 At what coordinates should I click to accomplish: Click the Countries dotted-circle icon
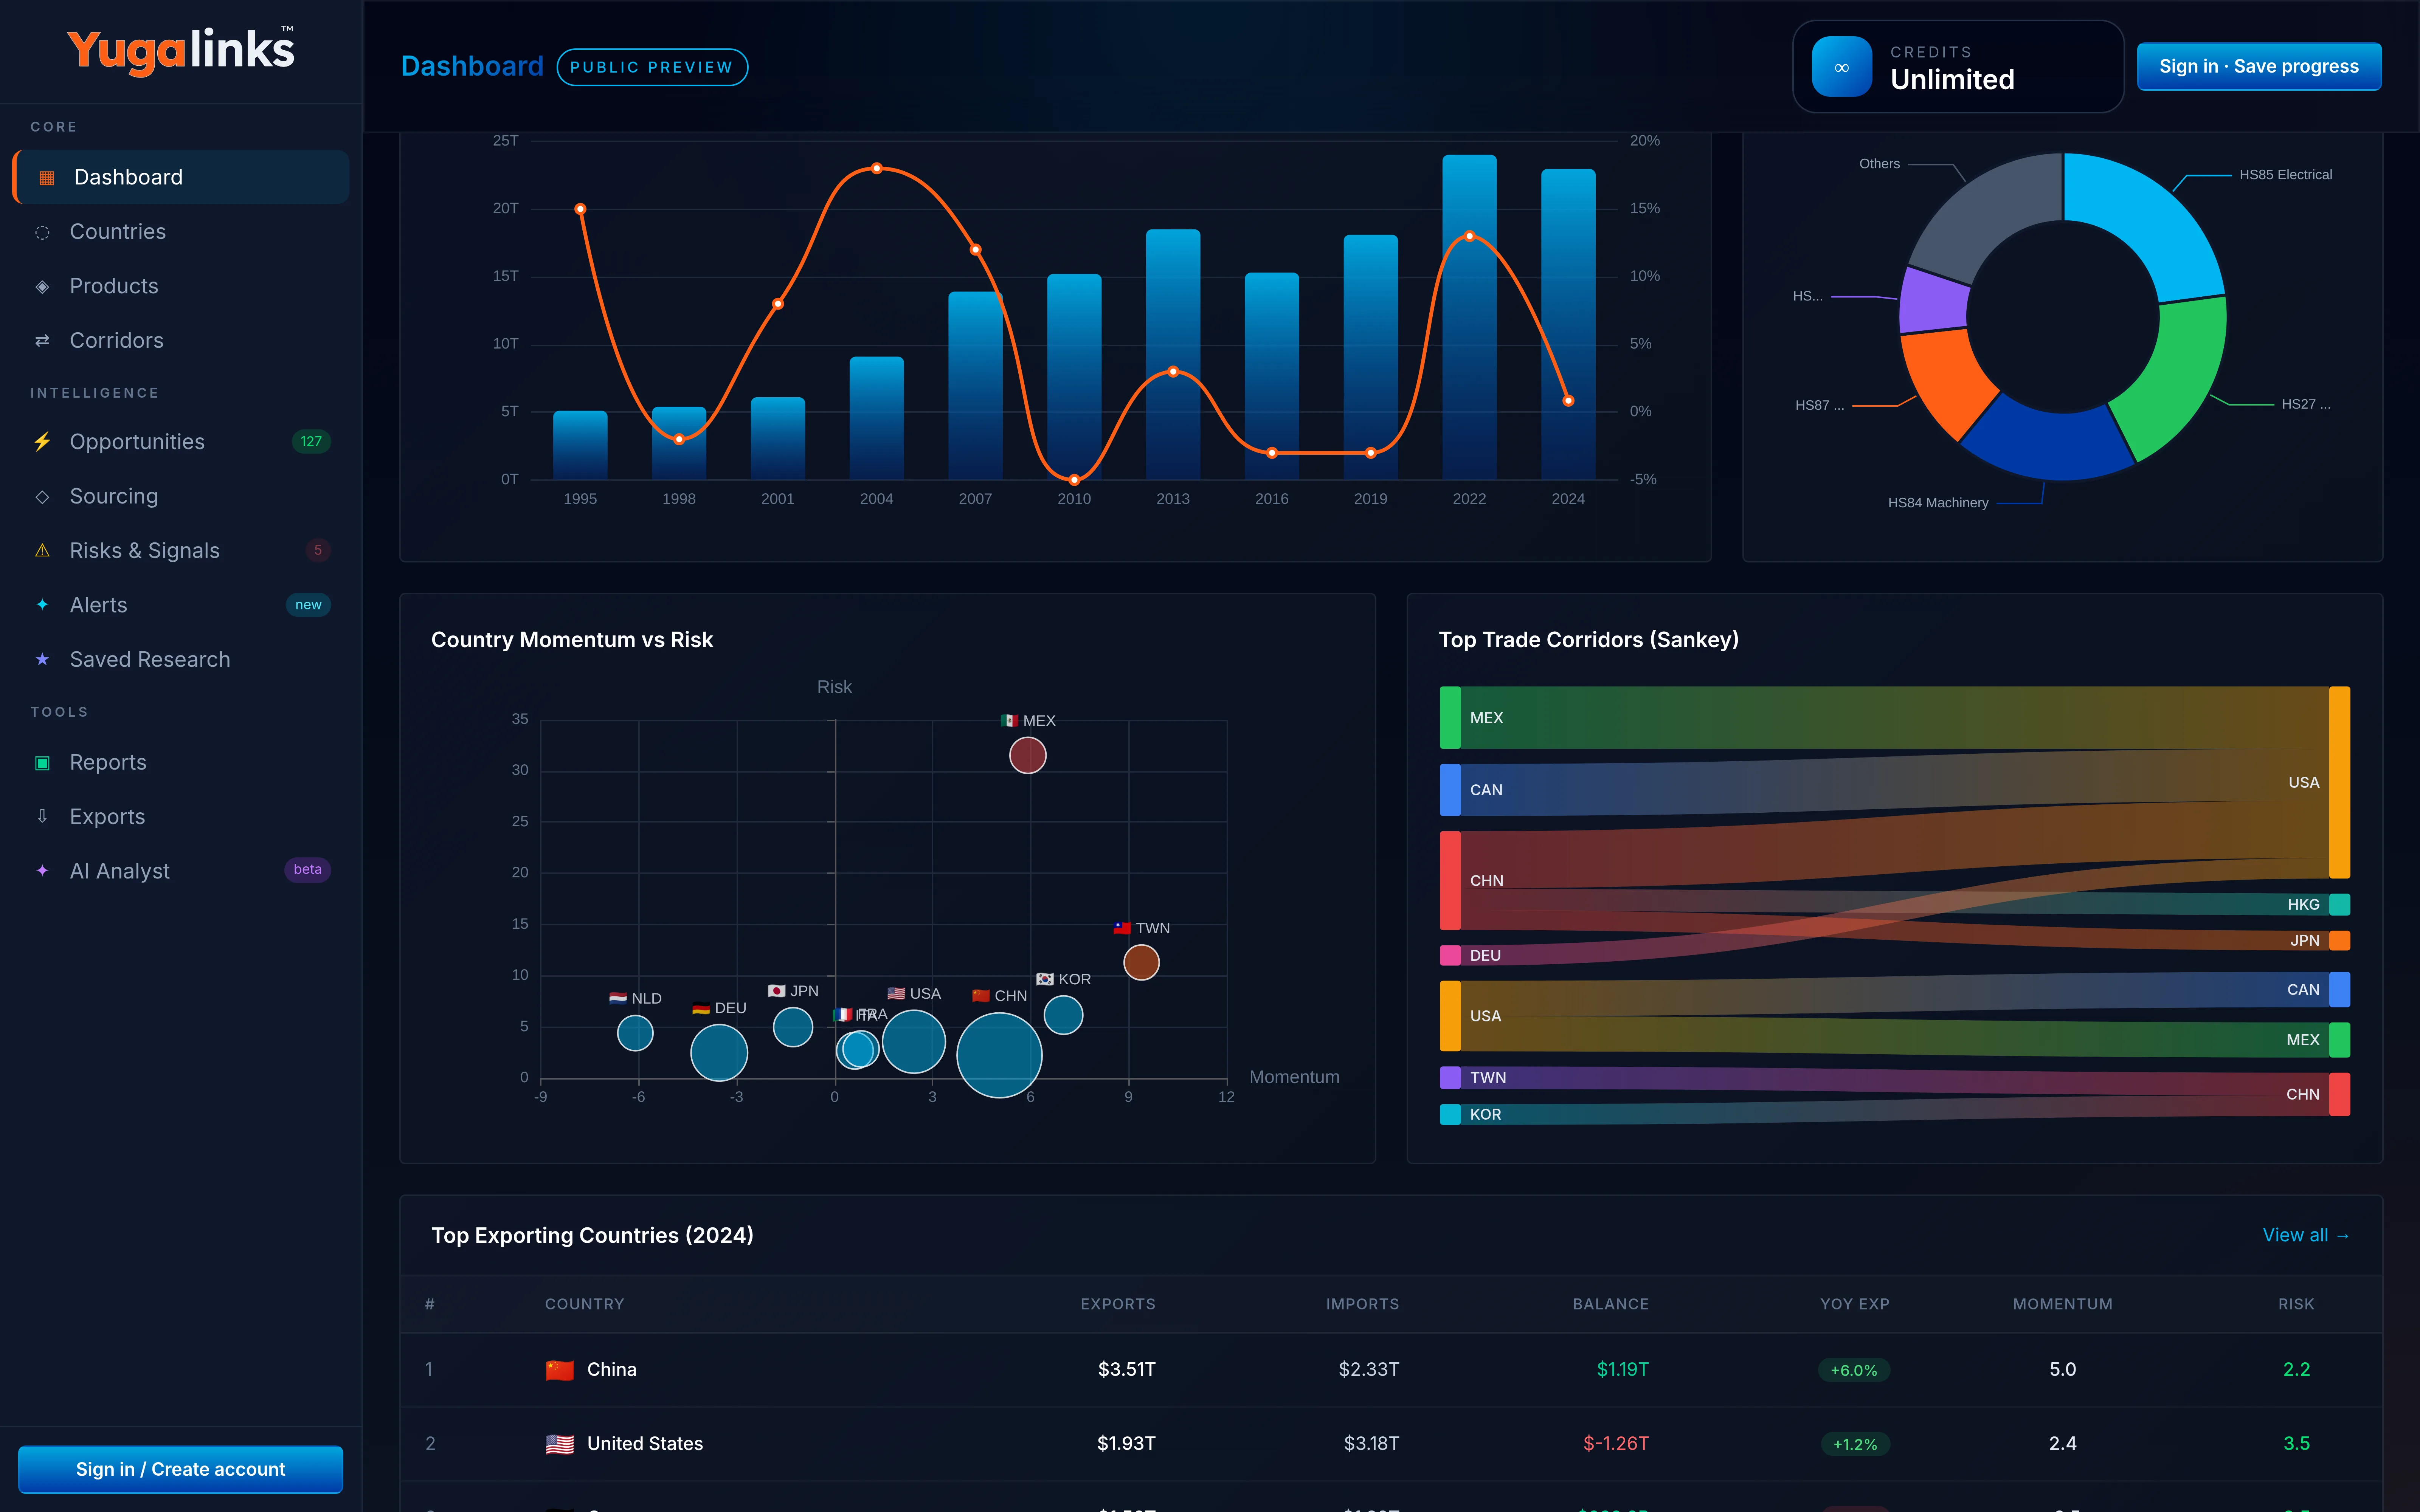pyautogui.click(x=42, y=232)
